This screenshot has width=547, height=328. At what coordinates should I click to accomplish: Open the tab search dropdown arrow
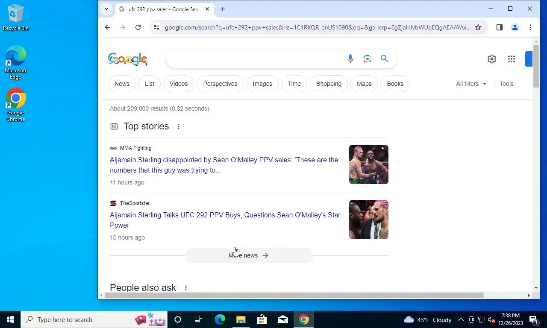point(106,9)
